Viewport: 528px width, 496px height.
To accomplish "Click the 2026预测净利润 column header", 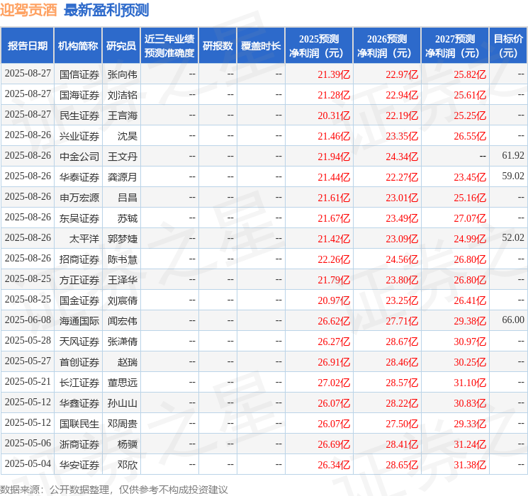I will [x=387, y=46].
